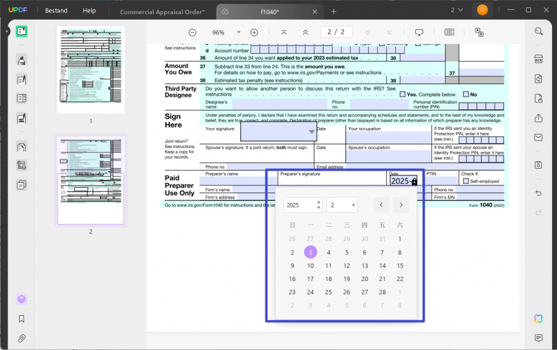Viewport: 557px width, 350px height.
Task: Click the OCR icon in right sidebar
Action: [x=539, y=59]
